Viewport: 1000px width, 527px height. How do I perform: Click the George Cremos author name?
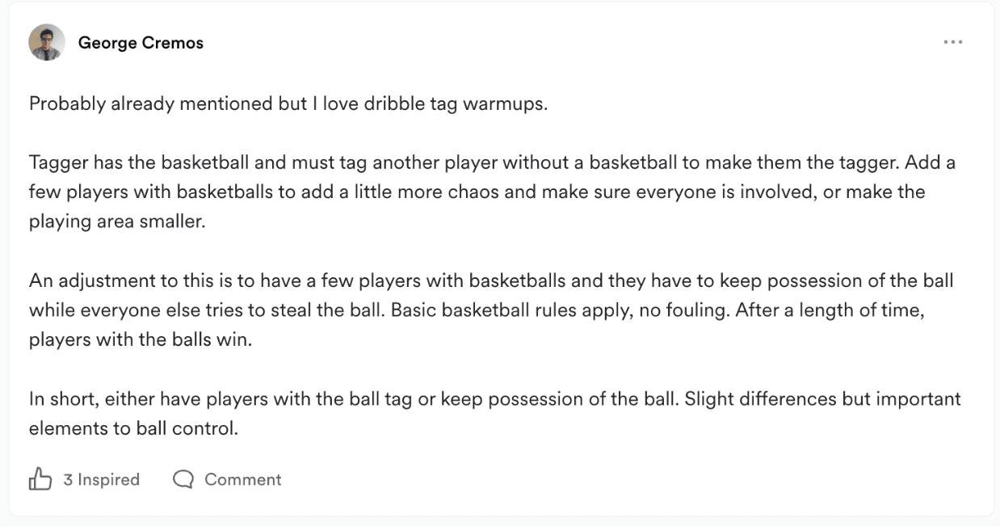(x=141, y=44)
